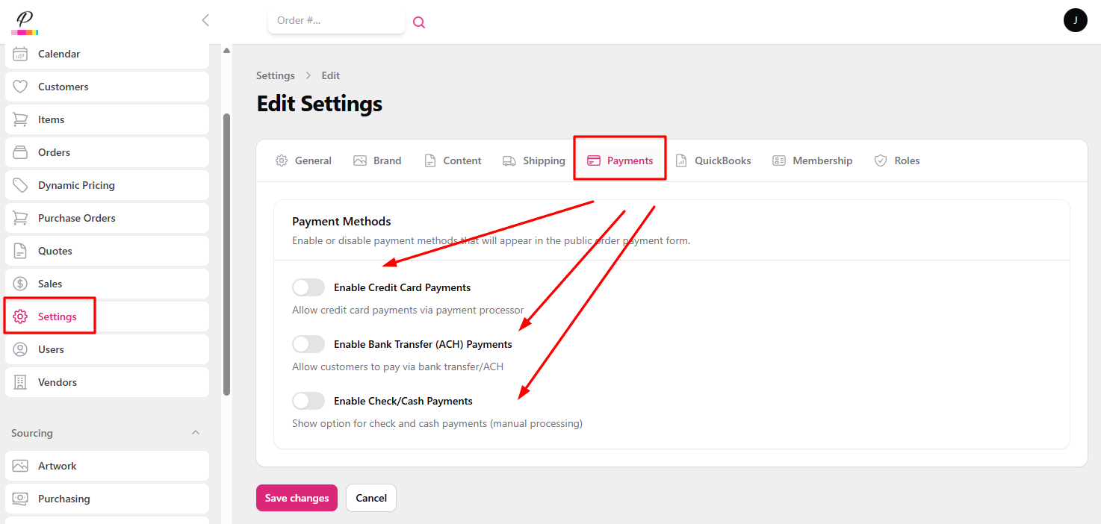Open the Membership settings tab

point(813,160)
